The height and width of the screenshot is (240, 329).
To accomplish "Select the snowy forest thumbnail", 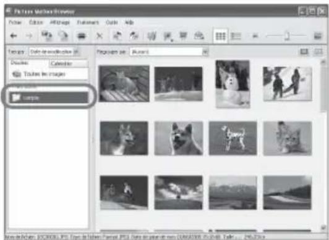I will 179,84.
